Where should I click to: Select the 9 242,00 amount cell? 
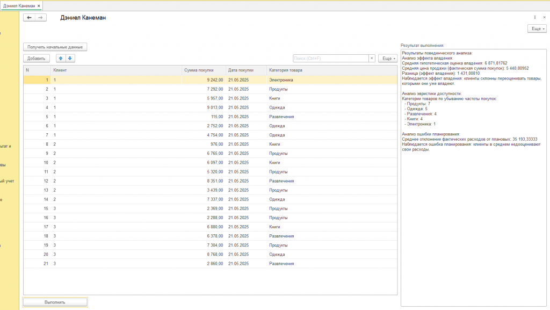point(204,80)
